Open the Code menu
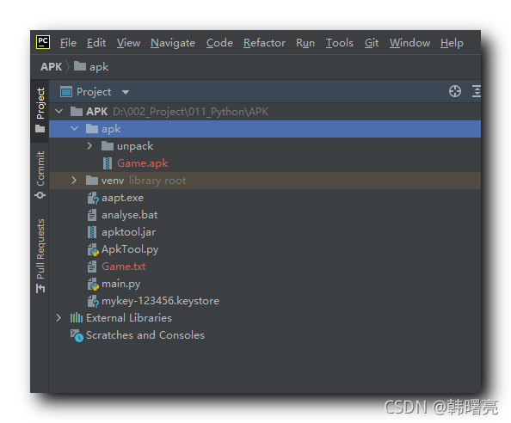The width and height of the screenshot is (511, 423). click(219, 43)
